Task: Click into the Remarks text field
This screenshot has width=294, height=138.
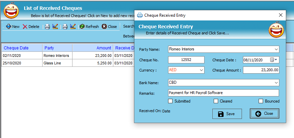Action: coord(223,93)
